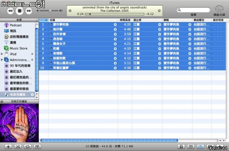Open the equalizer from the bottom bar

tap(200, 147)
